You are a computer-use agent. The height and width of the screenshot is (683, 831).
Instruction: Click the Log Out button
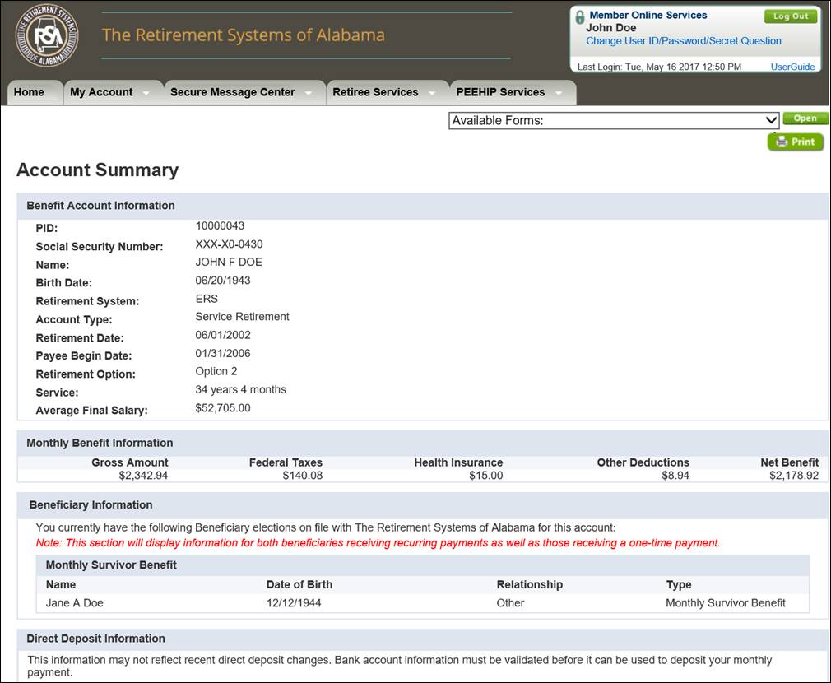(x=791, y=16)
